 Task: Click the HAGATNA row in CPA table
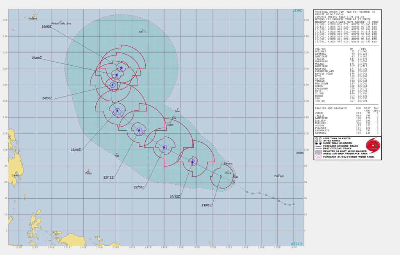point(341,69)
